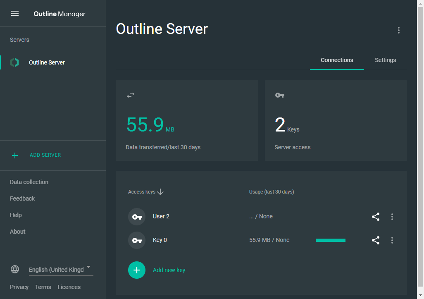
Task: Open the Terms link
Action: pyautogui.click(x=43, y=287)
